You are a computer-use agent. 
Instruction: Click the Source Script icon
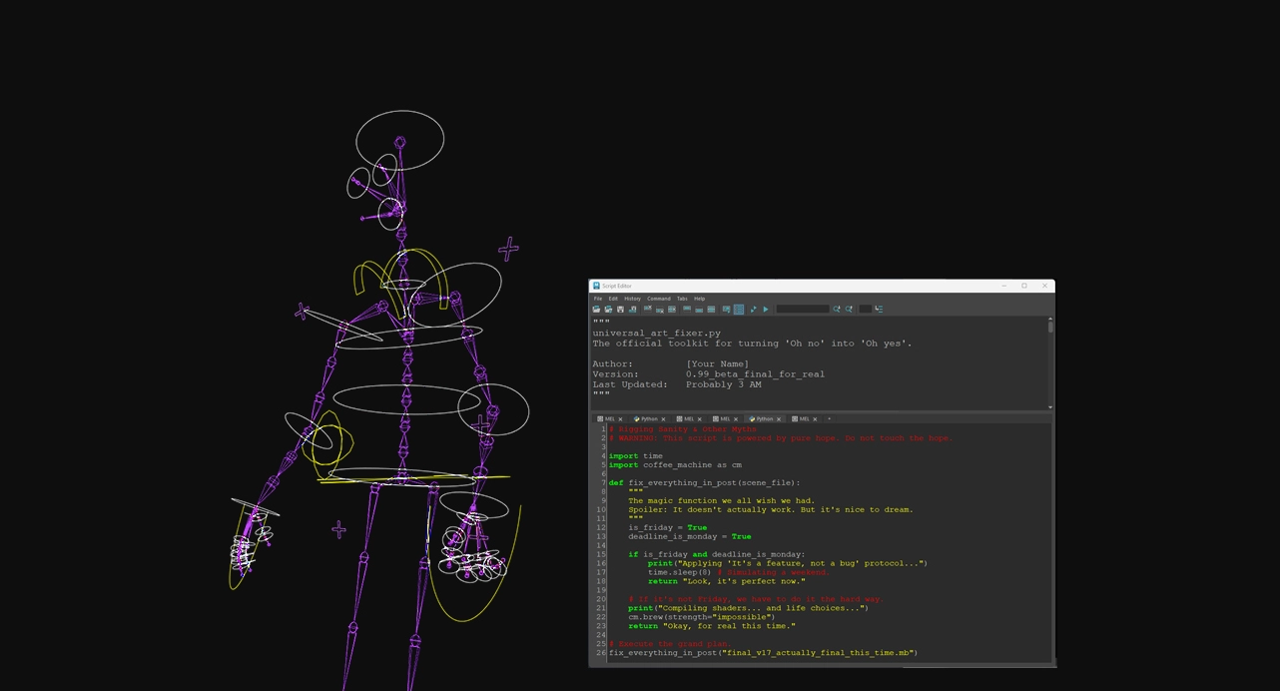(608, 310)
